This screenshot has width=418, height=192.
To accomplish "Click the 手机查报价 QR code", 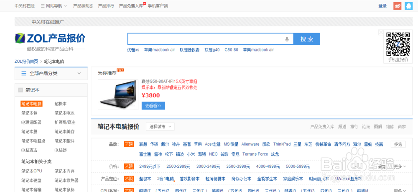I will coord(398,44).
